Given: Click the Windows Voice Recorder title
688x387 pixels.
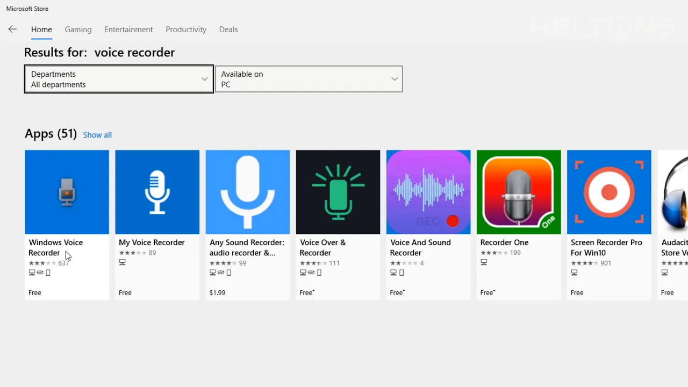Looking at the screenshot, I should 55,247.
